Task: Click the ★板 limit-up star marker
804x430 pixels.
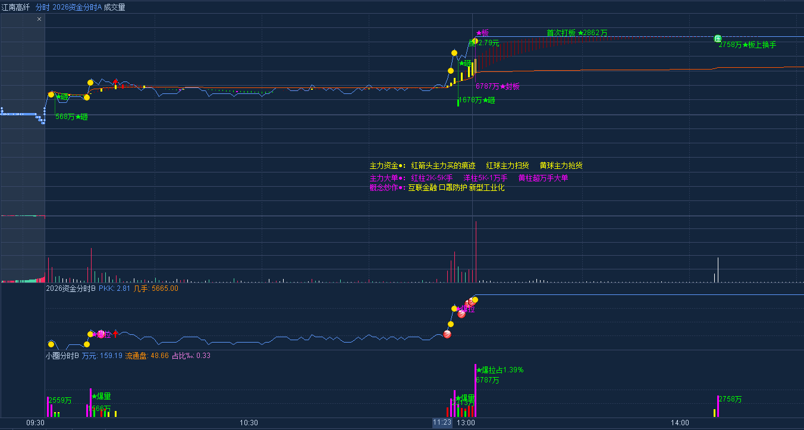Action: tap(482, 33)
